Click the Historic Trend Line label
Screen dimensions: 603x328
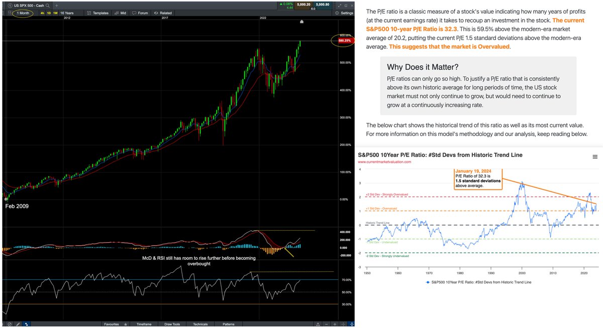(x=378, y=222)
